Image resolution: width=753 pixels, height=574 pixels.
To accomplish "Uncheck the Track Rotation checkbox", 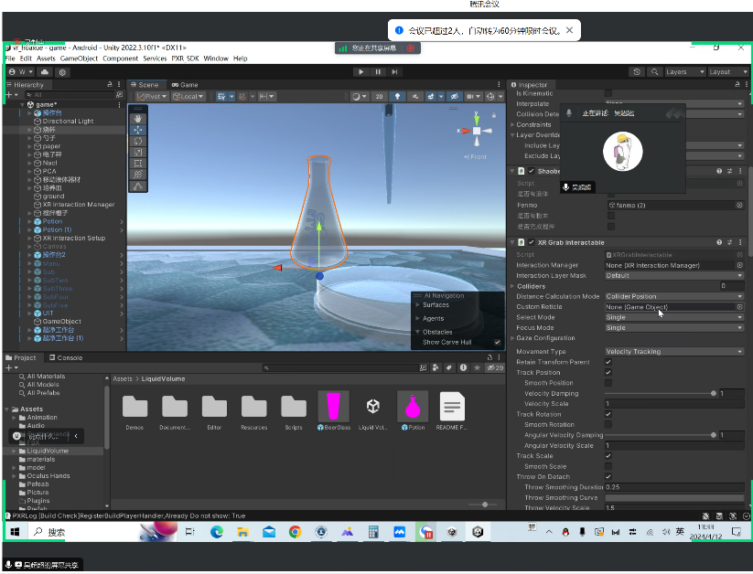I will 608,414.
